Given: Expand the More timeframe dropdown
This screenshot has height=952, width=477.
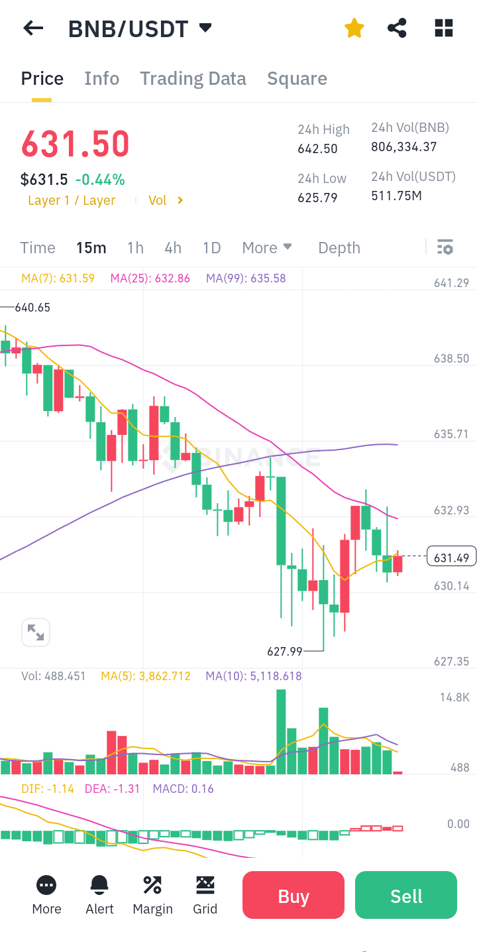Looking at the screenshot, I should pyautogui.click(x=267, y=247).
